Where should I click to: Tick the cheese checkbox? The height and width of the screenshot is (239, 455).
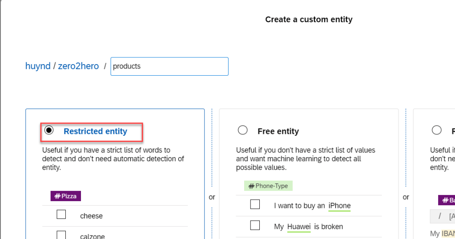click(61, 215)
